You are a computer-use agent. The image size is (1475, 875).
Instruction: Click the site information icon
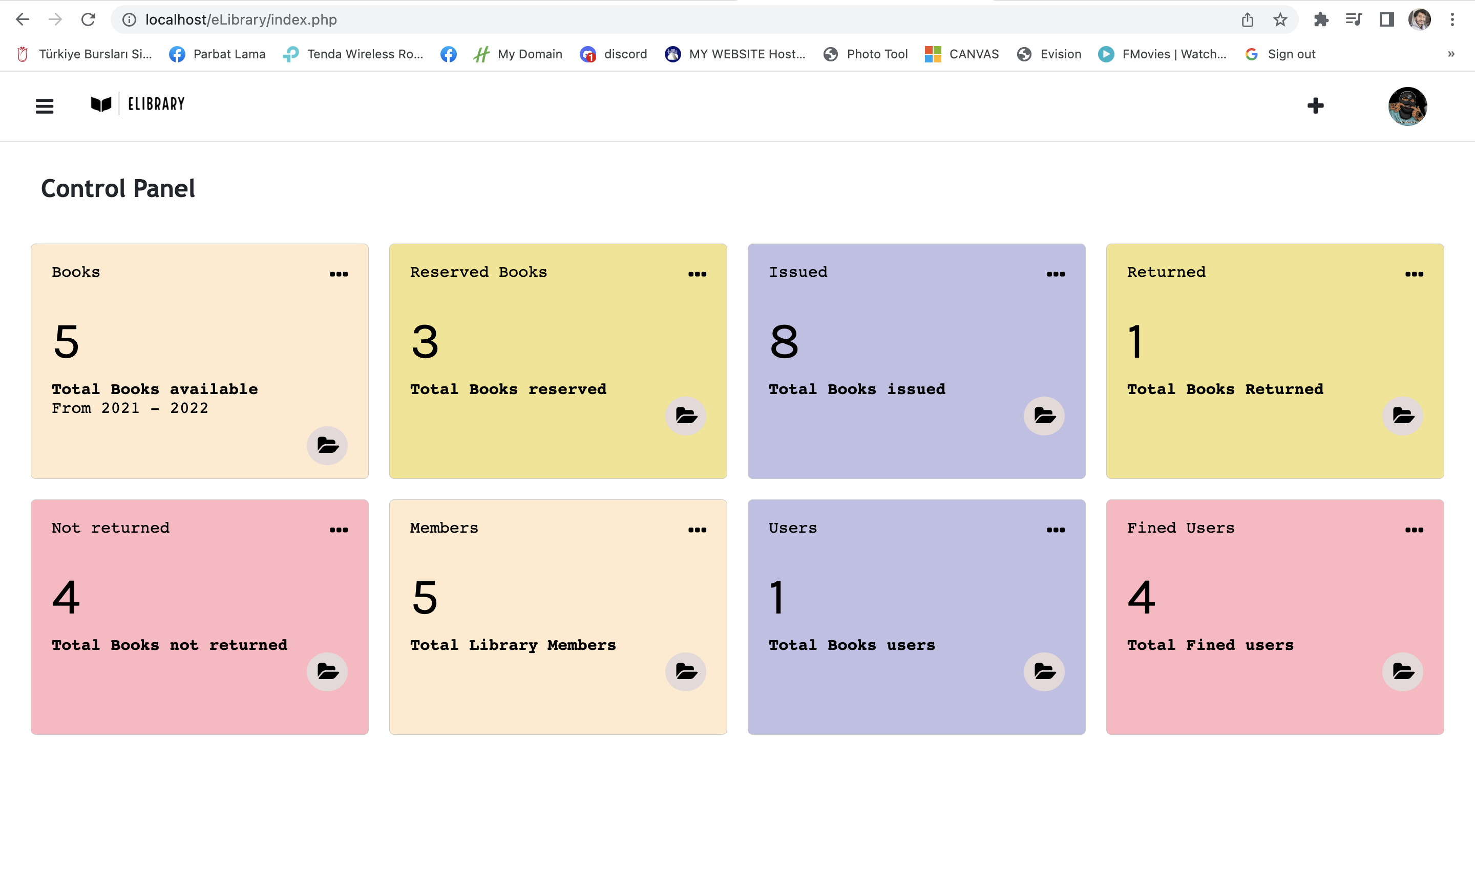coord(129,19)
